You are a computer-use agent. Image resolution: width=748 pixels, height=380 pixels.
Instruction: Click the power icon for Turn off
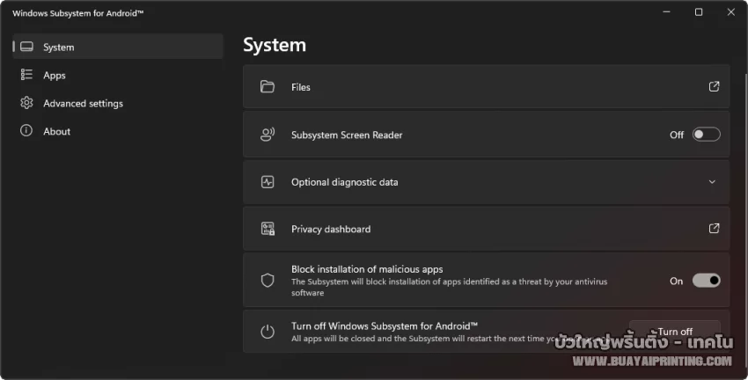268,332
